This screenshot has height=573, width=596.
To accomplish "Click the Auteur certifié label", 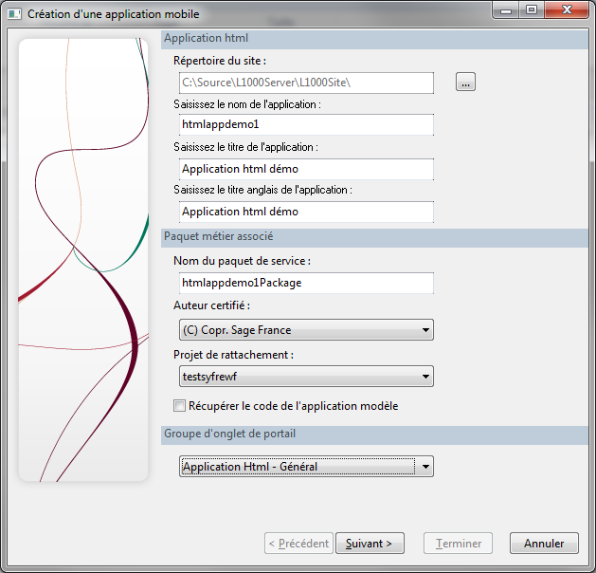I will [211, 305].
